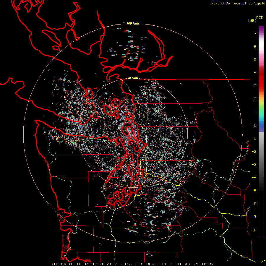Click the -3 value on color scale
This screenshot has height=266, width=266.
click(x=254, y=165)
